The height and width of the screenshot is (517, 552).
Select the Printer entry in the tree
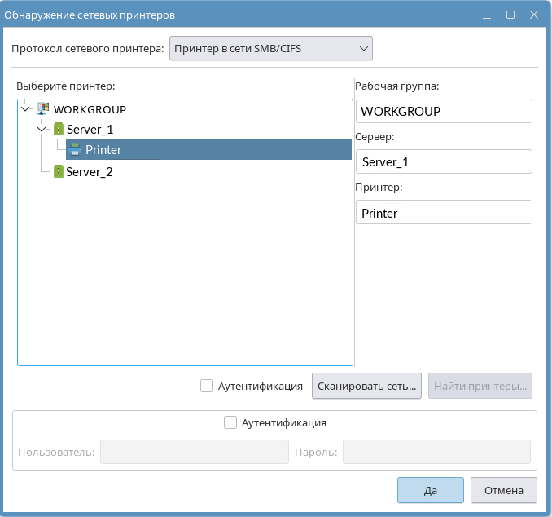point(103,150)
